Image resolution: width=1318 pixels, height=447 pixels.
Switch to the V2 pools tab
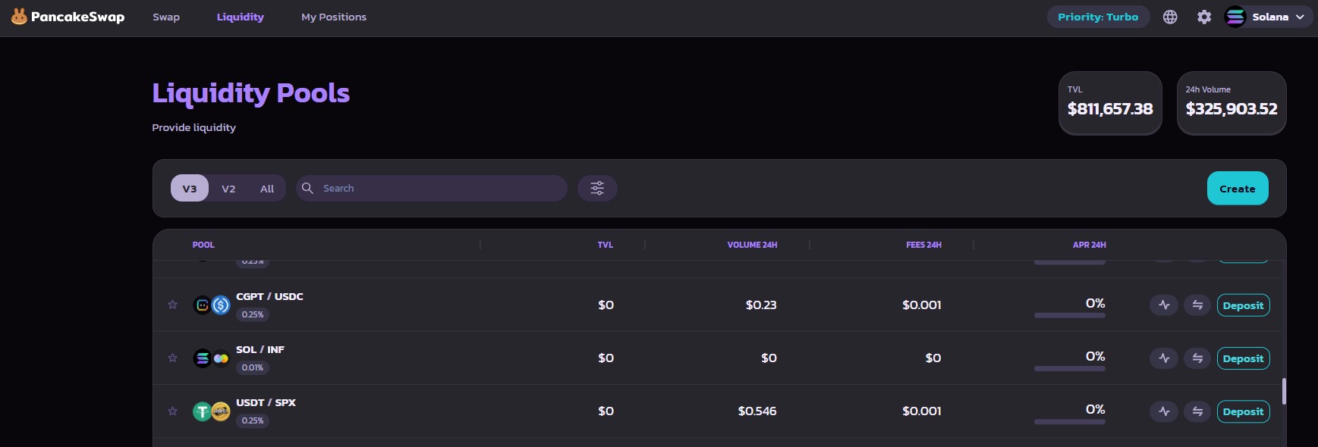point(228,189)
